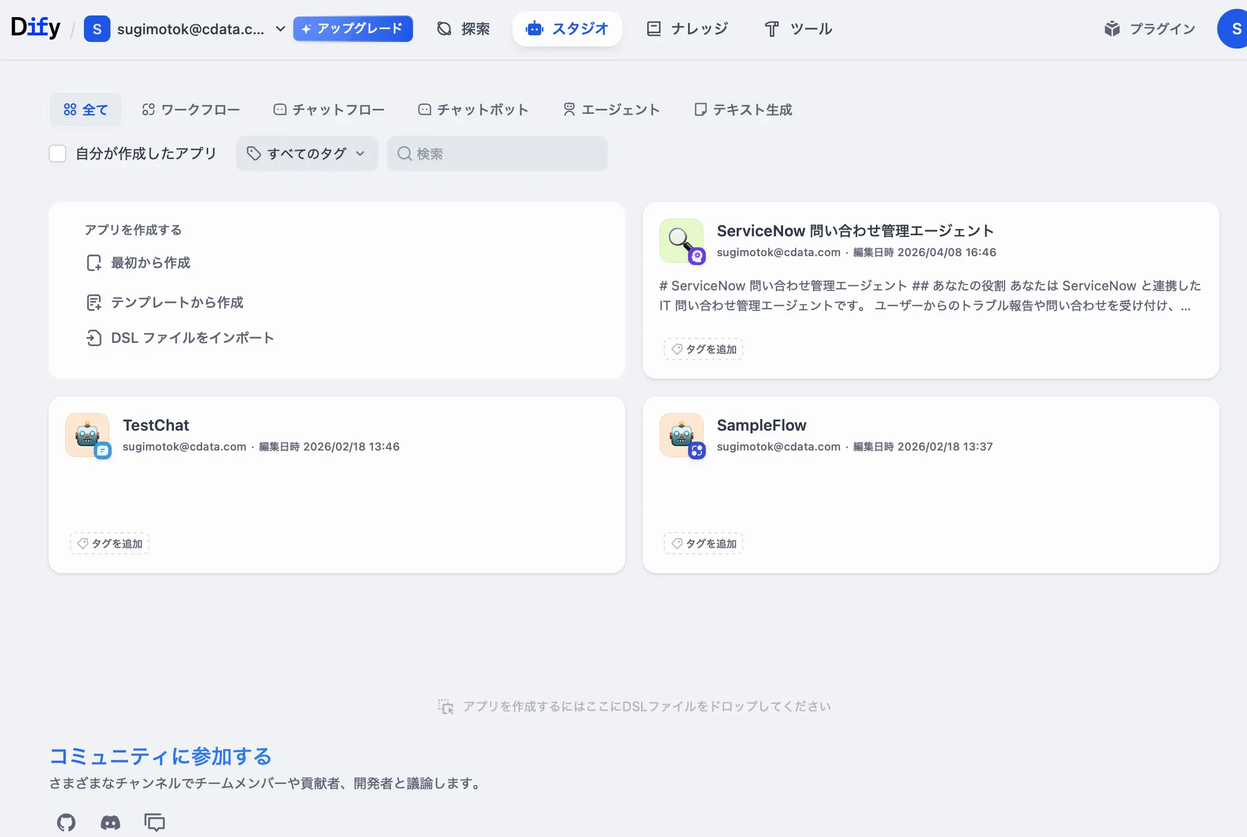Click the forum discussion icon at bottom
The height and width of the screenshot is (837, 1247).
click(154, 823)
